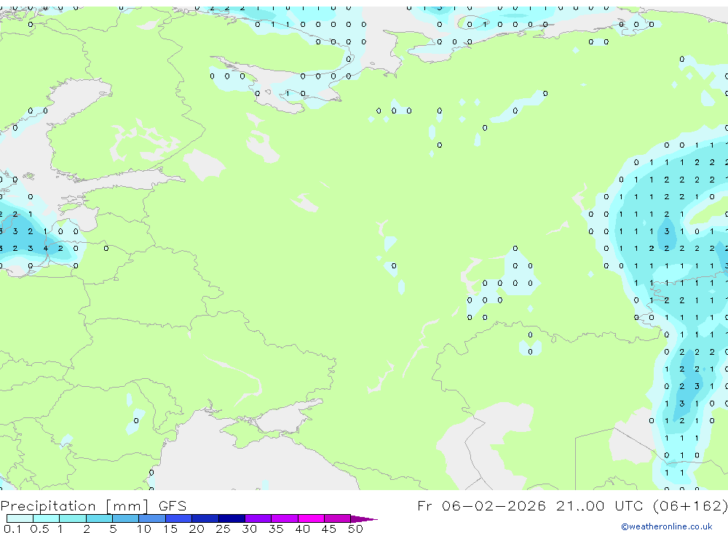728x533 pixels.
Task: Click the '25' legend scale label
Action: pyautogui.click(x=223, y=529)
